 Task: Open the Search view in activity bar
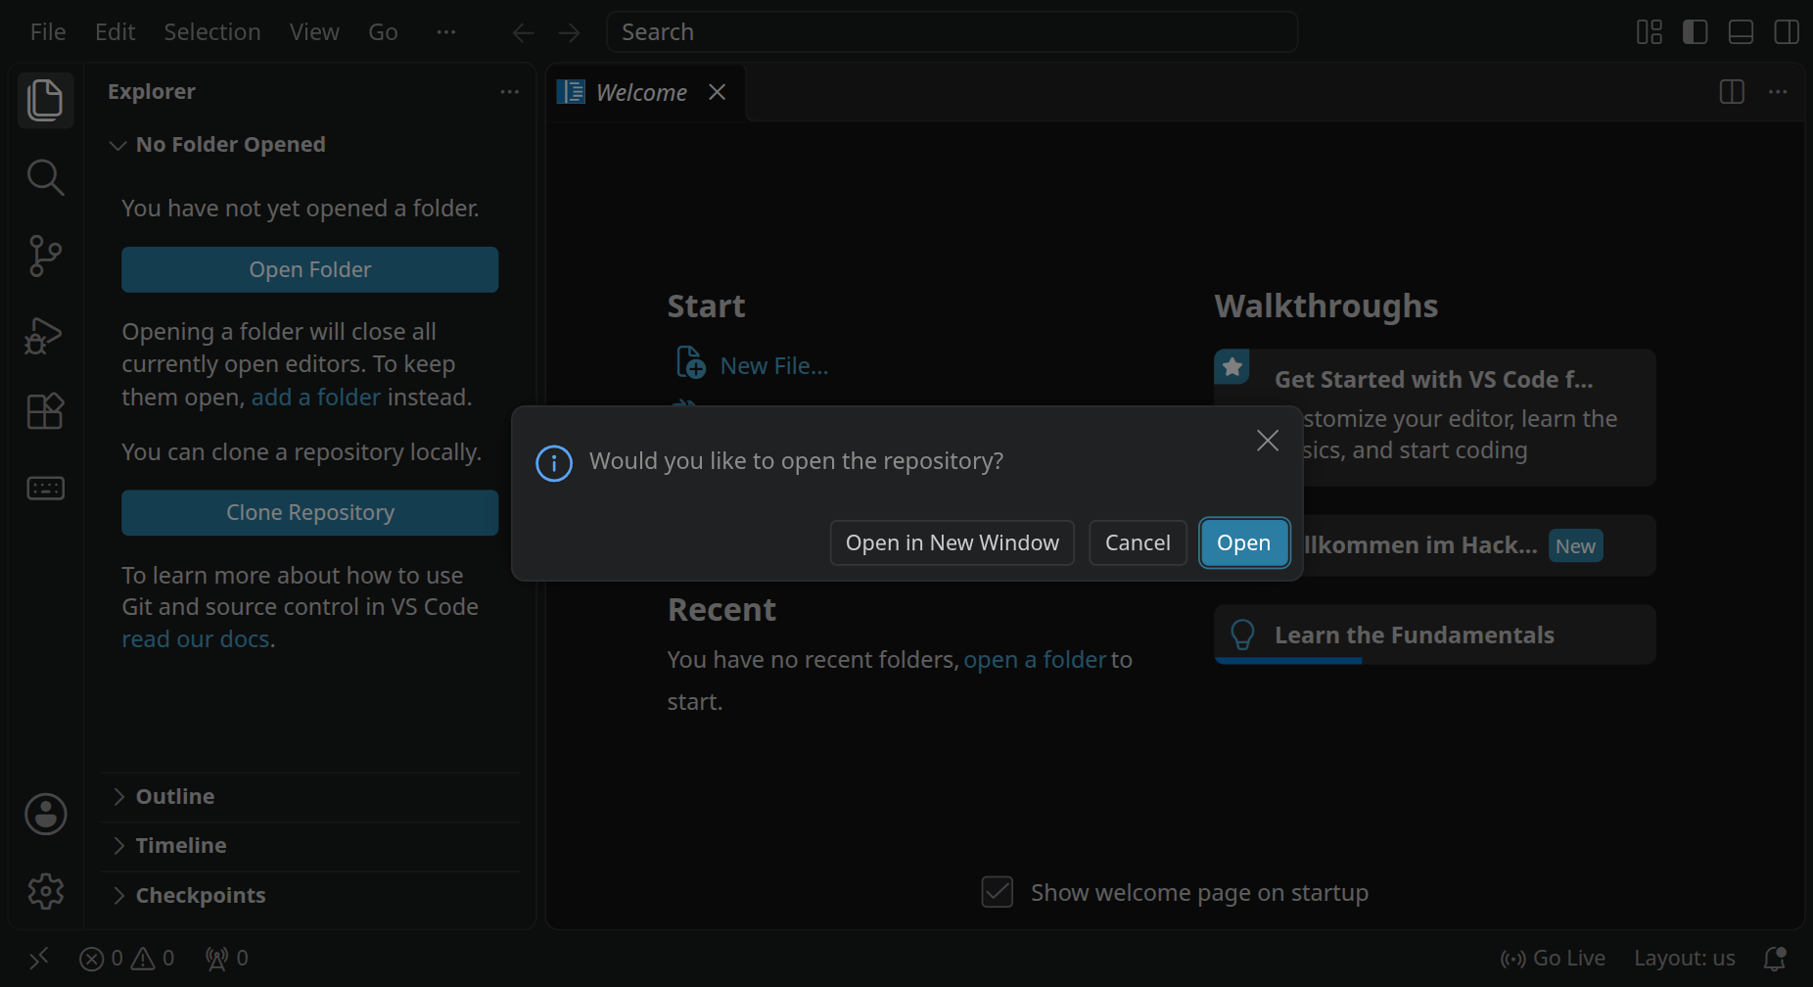pos(45,177)
